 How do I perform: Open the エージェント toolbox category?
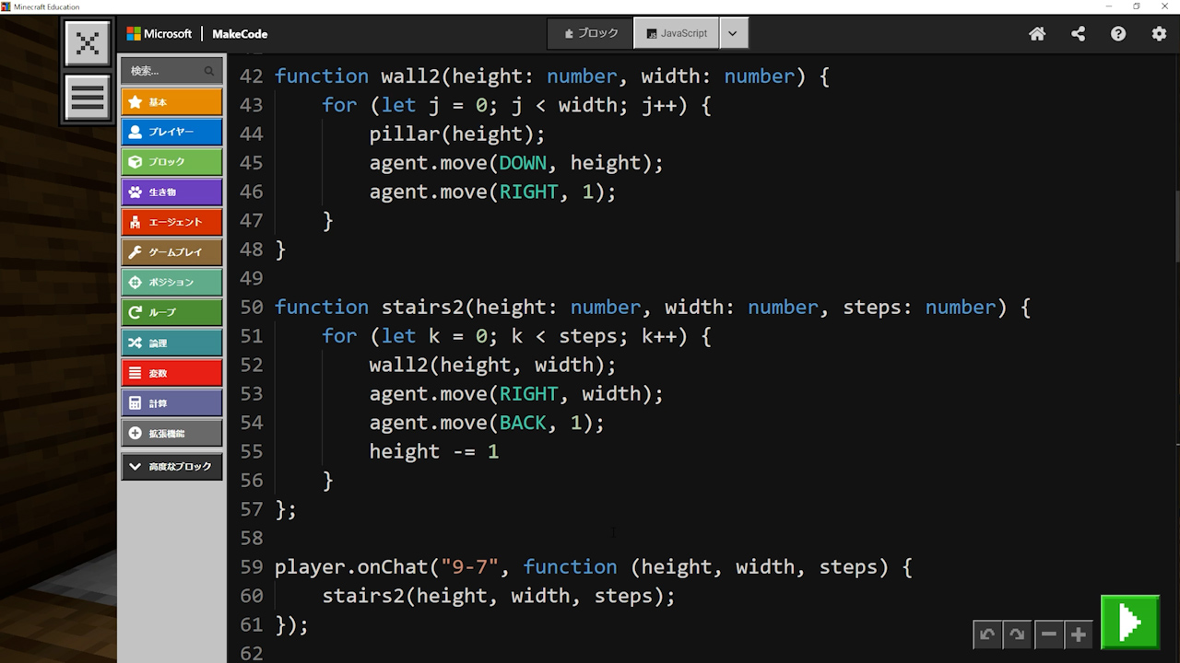tap(171, 222)
